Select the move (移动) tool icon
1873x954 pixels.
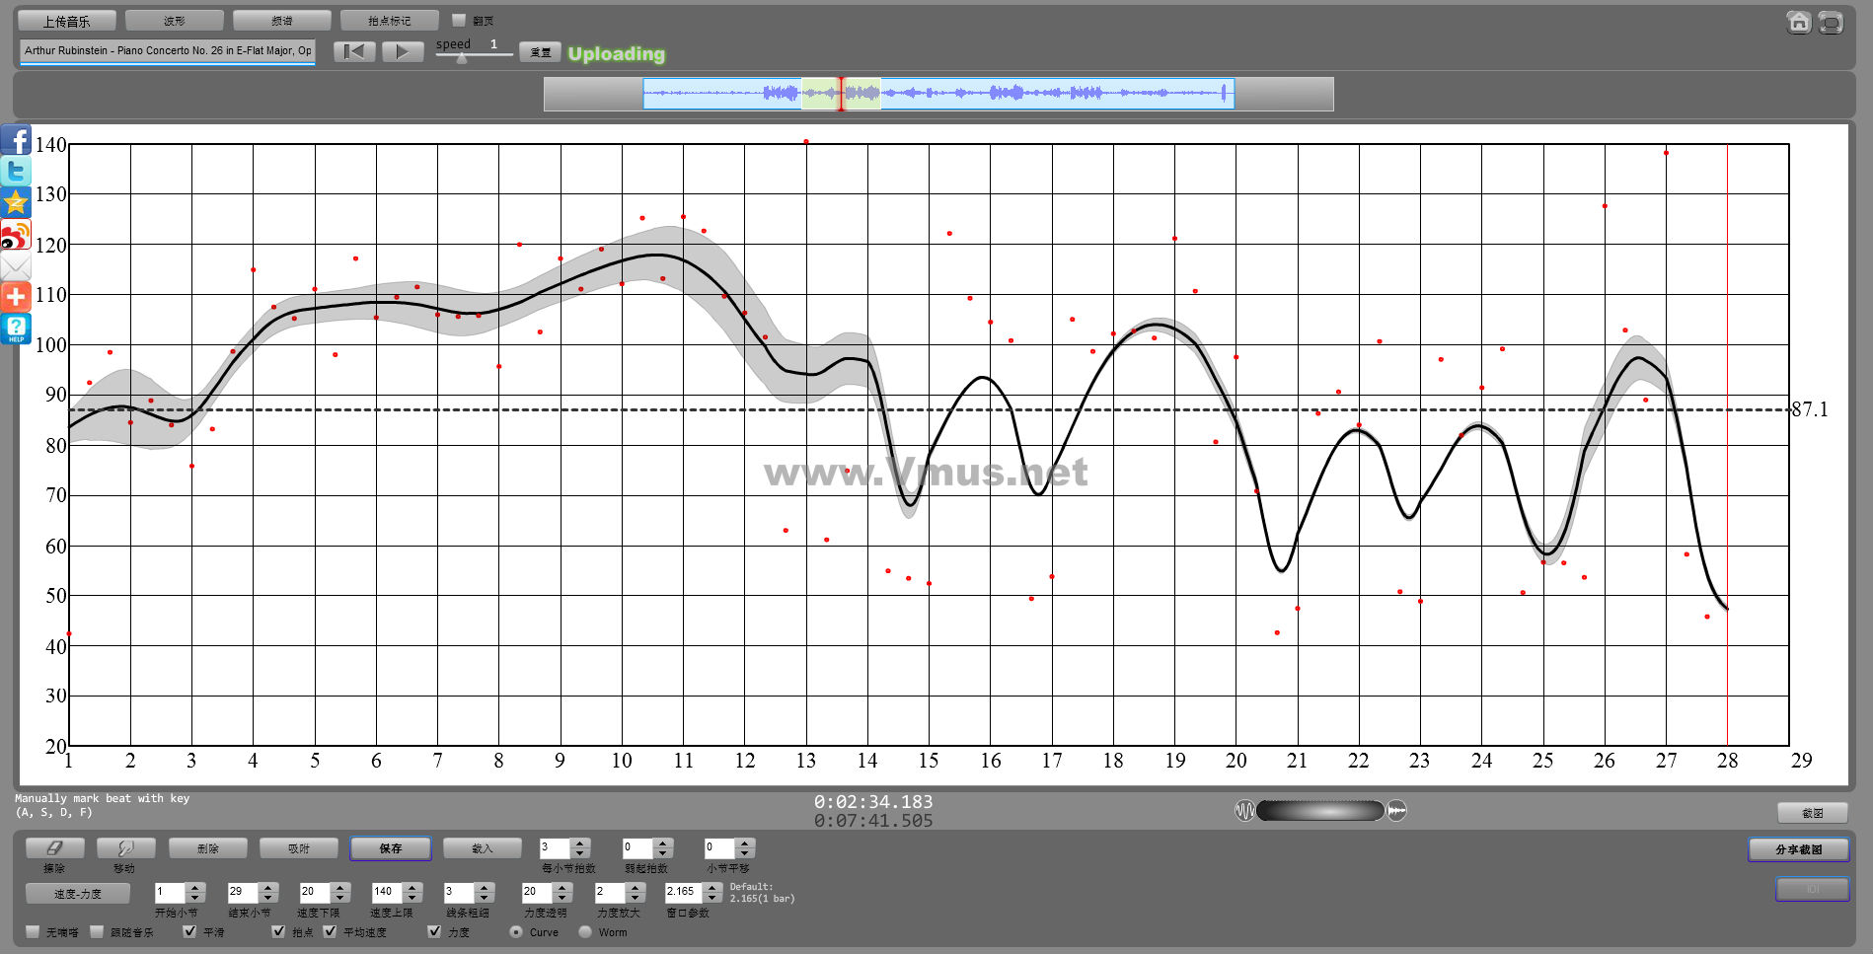[x=125, y=848]
